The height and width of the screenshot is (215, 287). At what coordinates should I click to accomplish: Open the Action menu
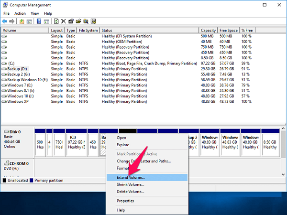coord(20,13)
